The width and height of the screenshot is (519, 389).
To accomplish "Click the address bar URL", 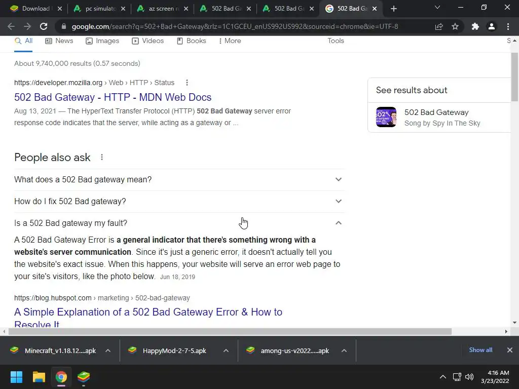I will tap(235, 26).
